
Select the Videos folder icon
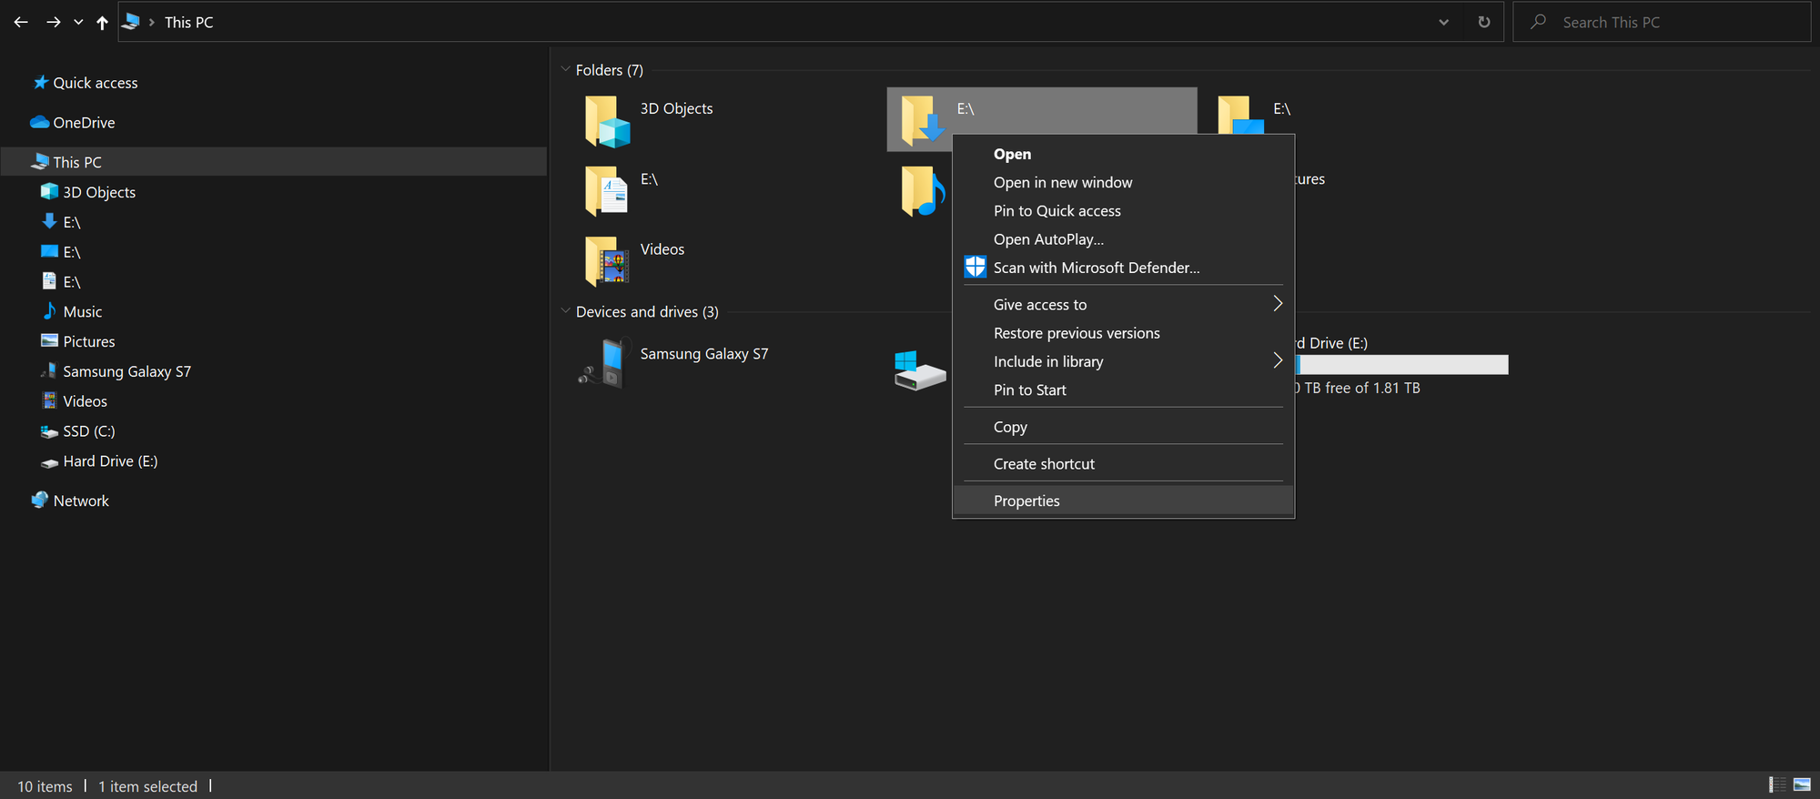pyautogui.click(x=607, y=261)
